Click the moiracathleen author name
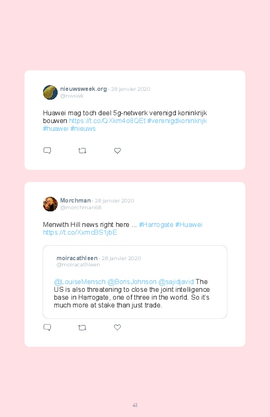 point(77,258)
